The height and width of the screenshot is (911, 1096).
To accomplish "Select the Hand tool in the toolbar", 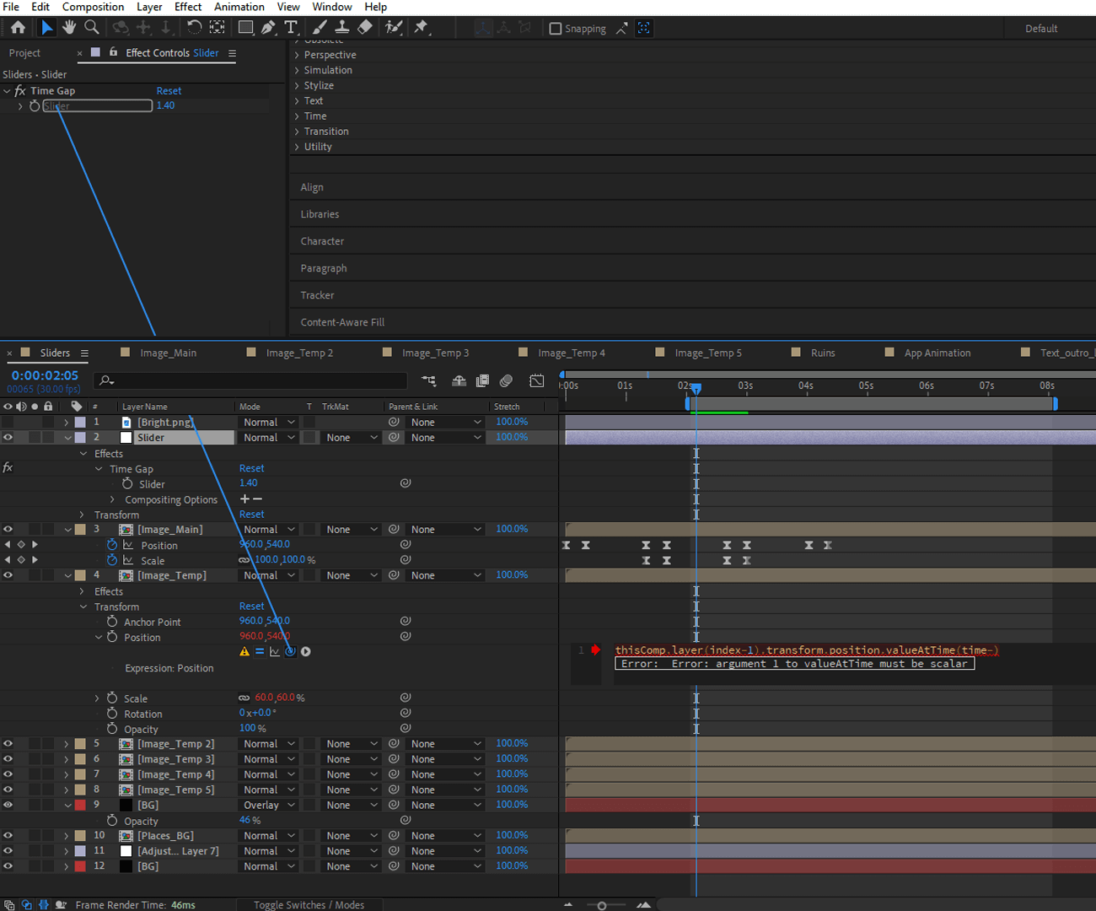I will (68, 27).
